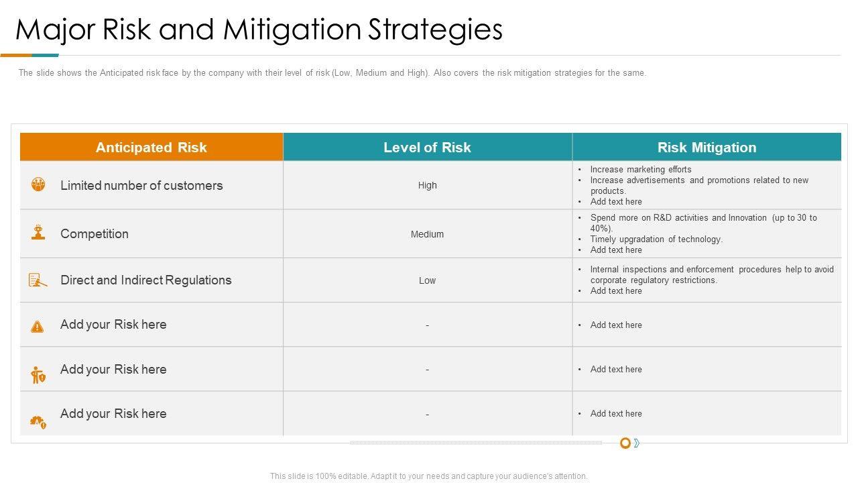Viewport: 858px width, 483px height.
Task: Select the "Low" risk level cell
Action: point(428,281)
